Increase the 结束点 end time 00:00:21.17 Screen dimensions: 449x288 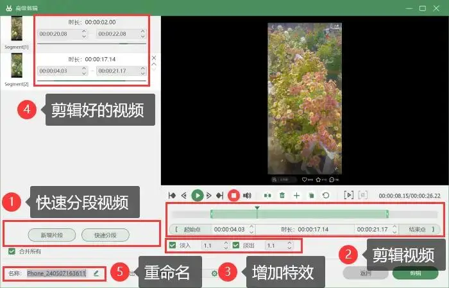tap(394, 226)
